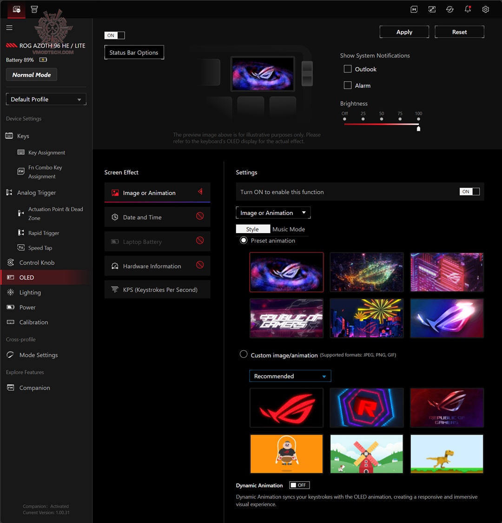This screenshot has width=502, height=523.
Task: Click the Apply button
Action: (x=404, y=32)
